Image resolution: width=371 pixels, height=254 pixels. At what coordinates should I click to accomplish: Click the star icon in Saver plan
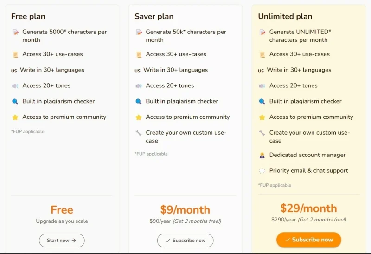(x=139, y=117)
